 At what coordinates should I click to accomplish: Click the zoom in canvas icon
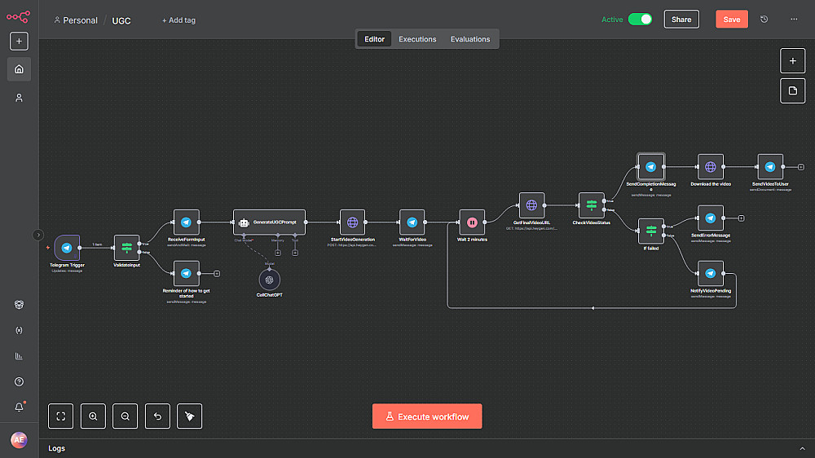93,416
